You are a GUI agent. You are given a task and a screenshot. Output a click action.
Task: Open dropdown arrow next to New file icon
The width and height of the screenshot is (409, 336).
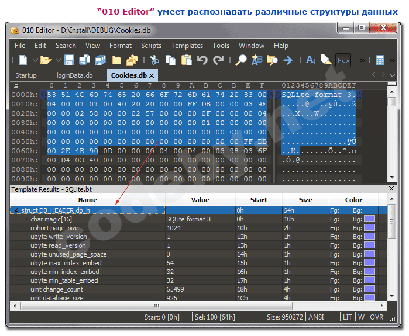point(35,60)
